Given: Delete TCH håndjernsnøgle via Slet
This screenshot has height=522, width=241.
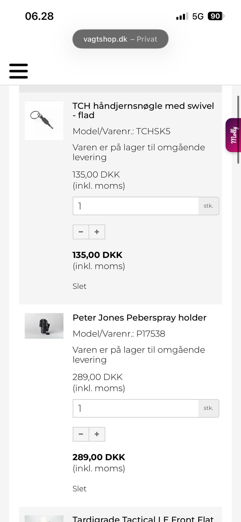Looking at the screenshot, I should (x=79, y=286).
